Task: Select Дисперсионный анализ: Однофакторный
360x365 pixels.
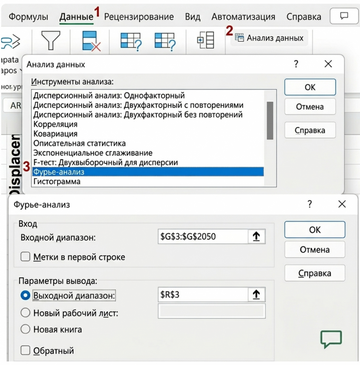Action: 148,96
